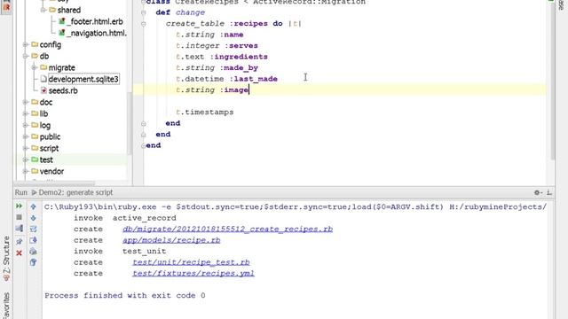Clear all console output with trash icon
Viewport: 568px width, 319px height.
point(34,262)
